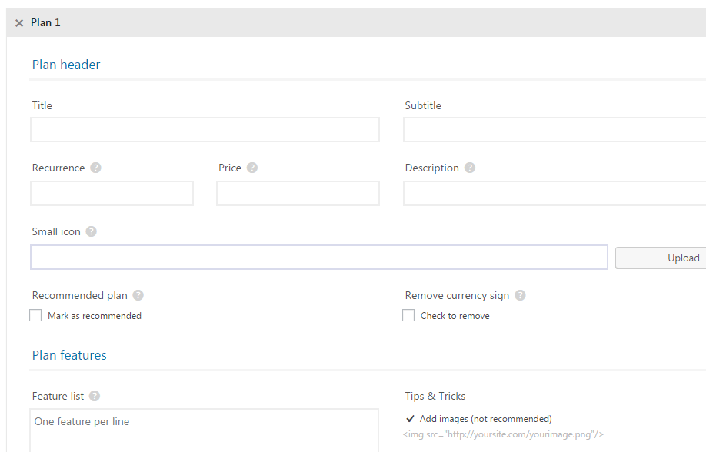Close the Plan 1 panel with the X icon

19,23
